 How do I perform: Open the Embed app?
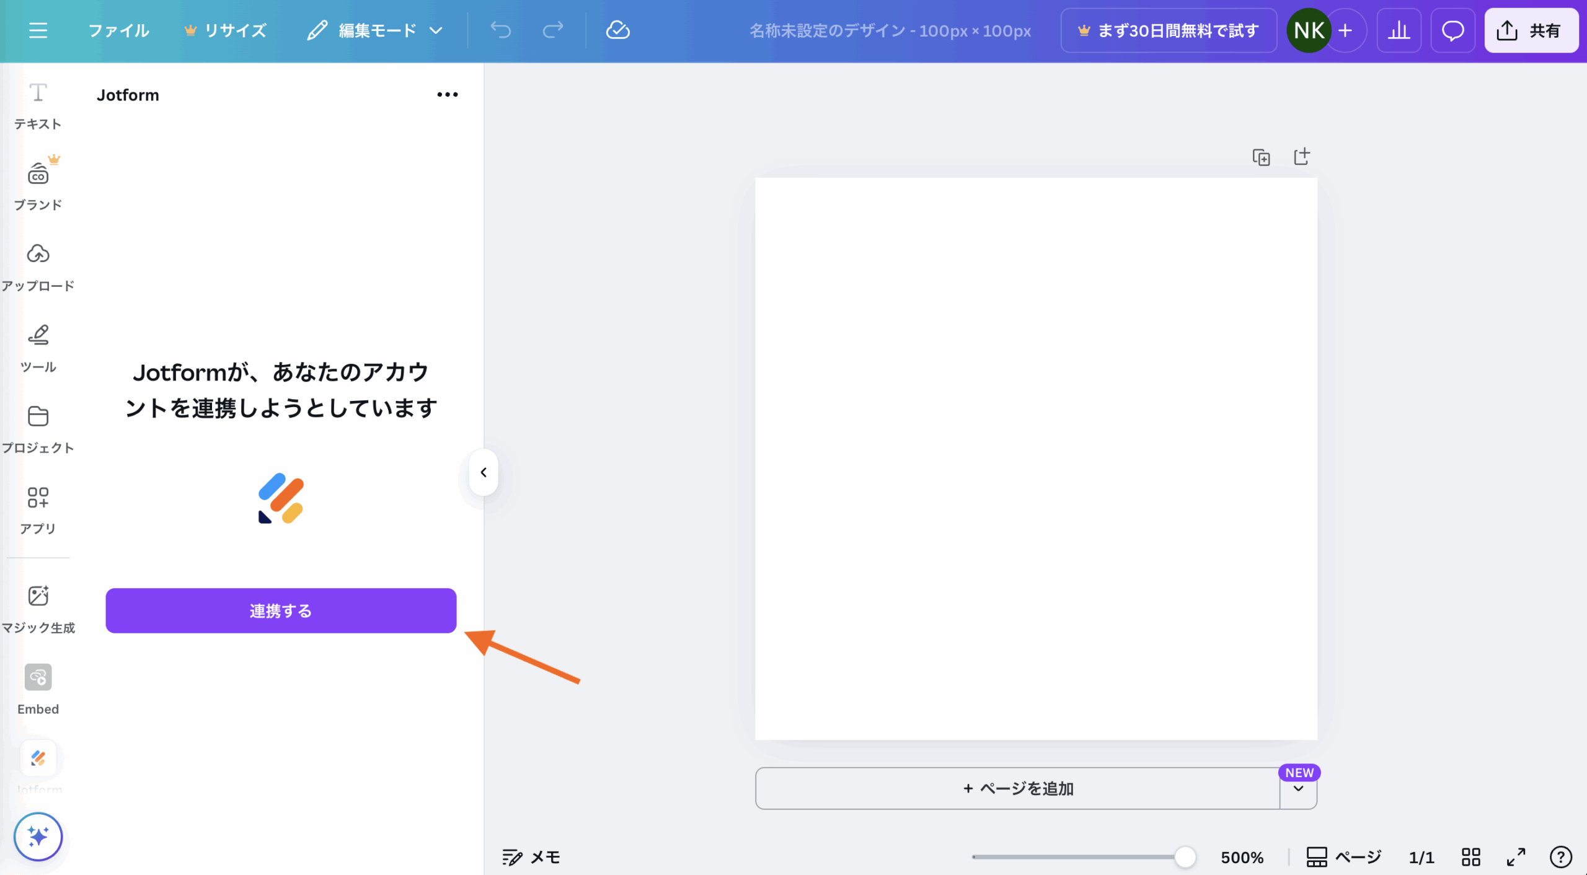click(x=38, y=690)
